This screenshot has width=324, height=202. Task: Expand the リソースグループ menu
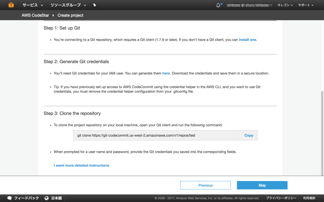68,5
